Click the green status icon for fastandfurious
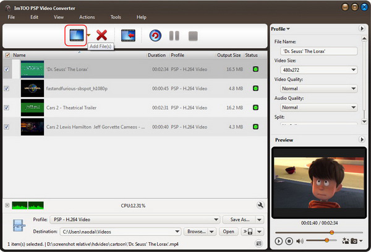Viewport: 371px width, 252px height. pyautogui.click(x=255, y=88)
